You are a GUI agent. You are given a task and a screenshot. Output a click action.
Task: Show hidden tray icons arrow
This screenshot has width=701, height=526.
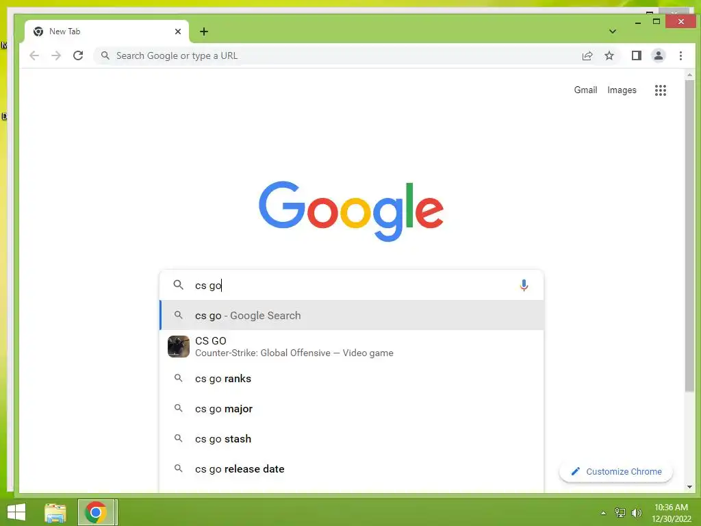(603, 513)
